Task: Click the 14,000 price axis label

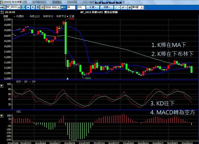Action: pos(7,46)
